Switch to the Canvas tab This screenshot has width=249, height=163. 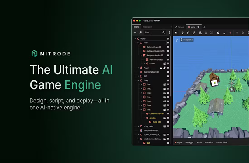click(x=179, y=27)
